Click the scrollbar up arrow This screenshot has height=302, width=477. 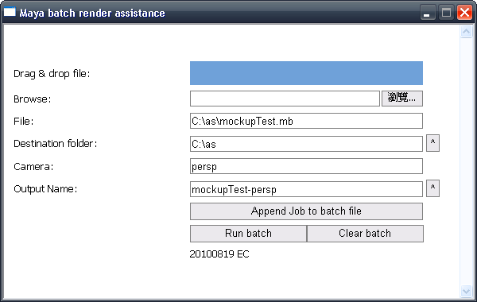[x=466, y=31]
